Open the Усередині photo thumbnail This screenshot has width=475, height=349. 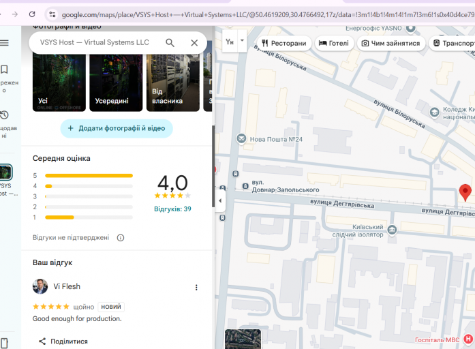click(116, 82)
